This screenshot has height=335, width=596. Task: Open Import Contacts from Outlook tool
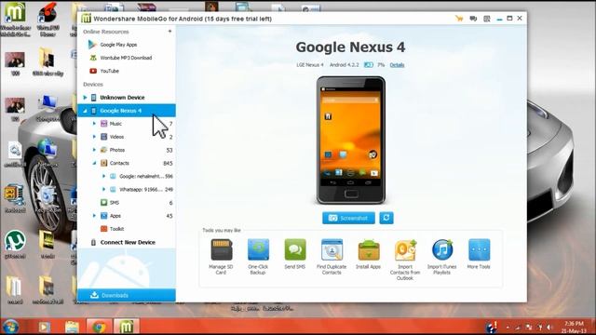coord(405,260)
